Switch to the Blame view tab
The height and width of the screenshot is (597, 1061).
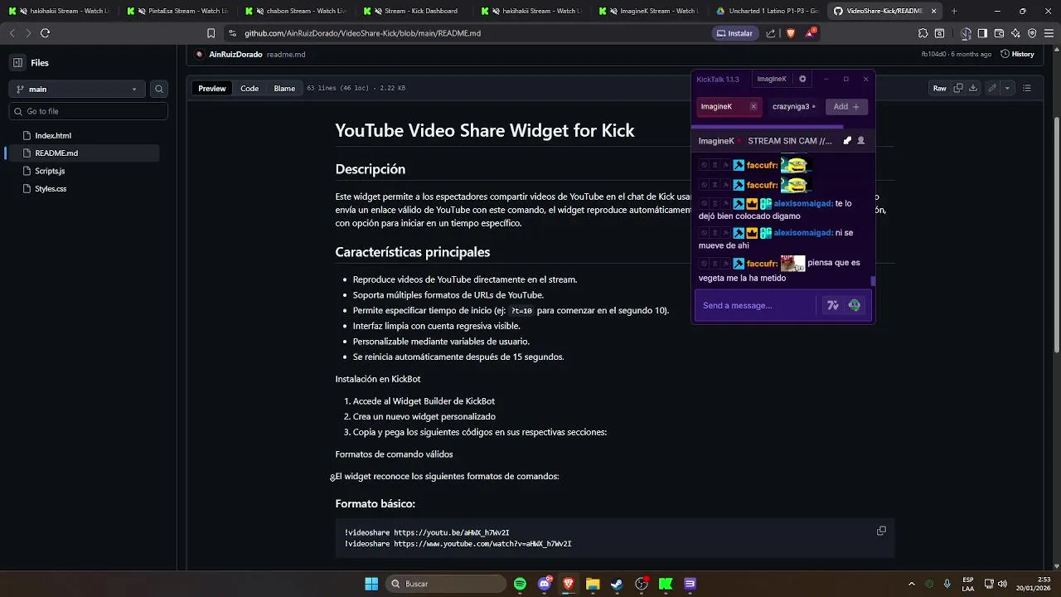284,88
